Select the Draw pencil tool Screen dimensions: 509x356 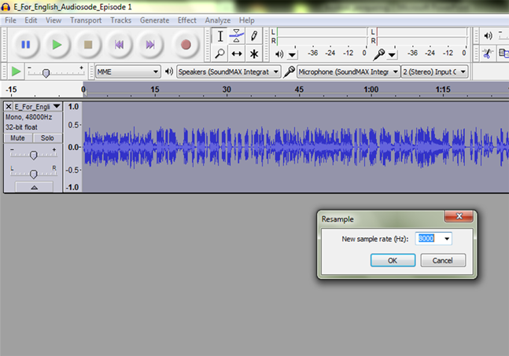point(254,36)
